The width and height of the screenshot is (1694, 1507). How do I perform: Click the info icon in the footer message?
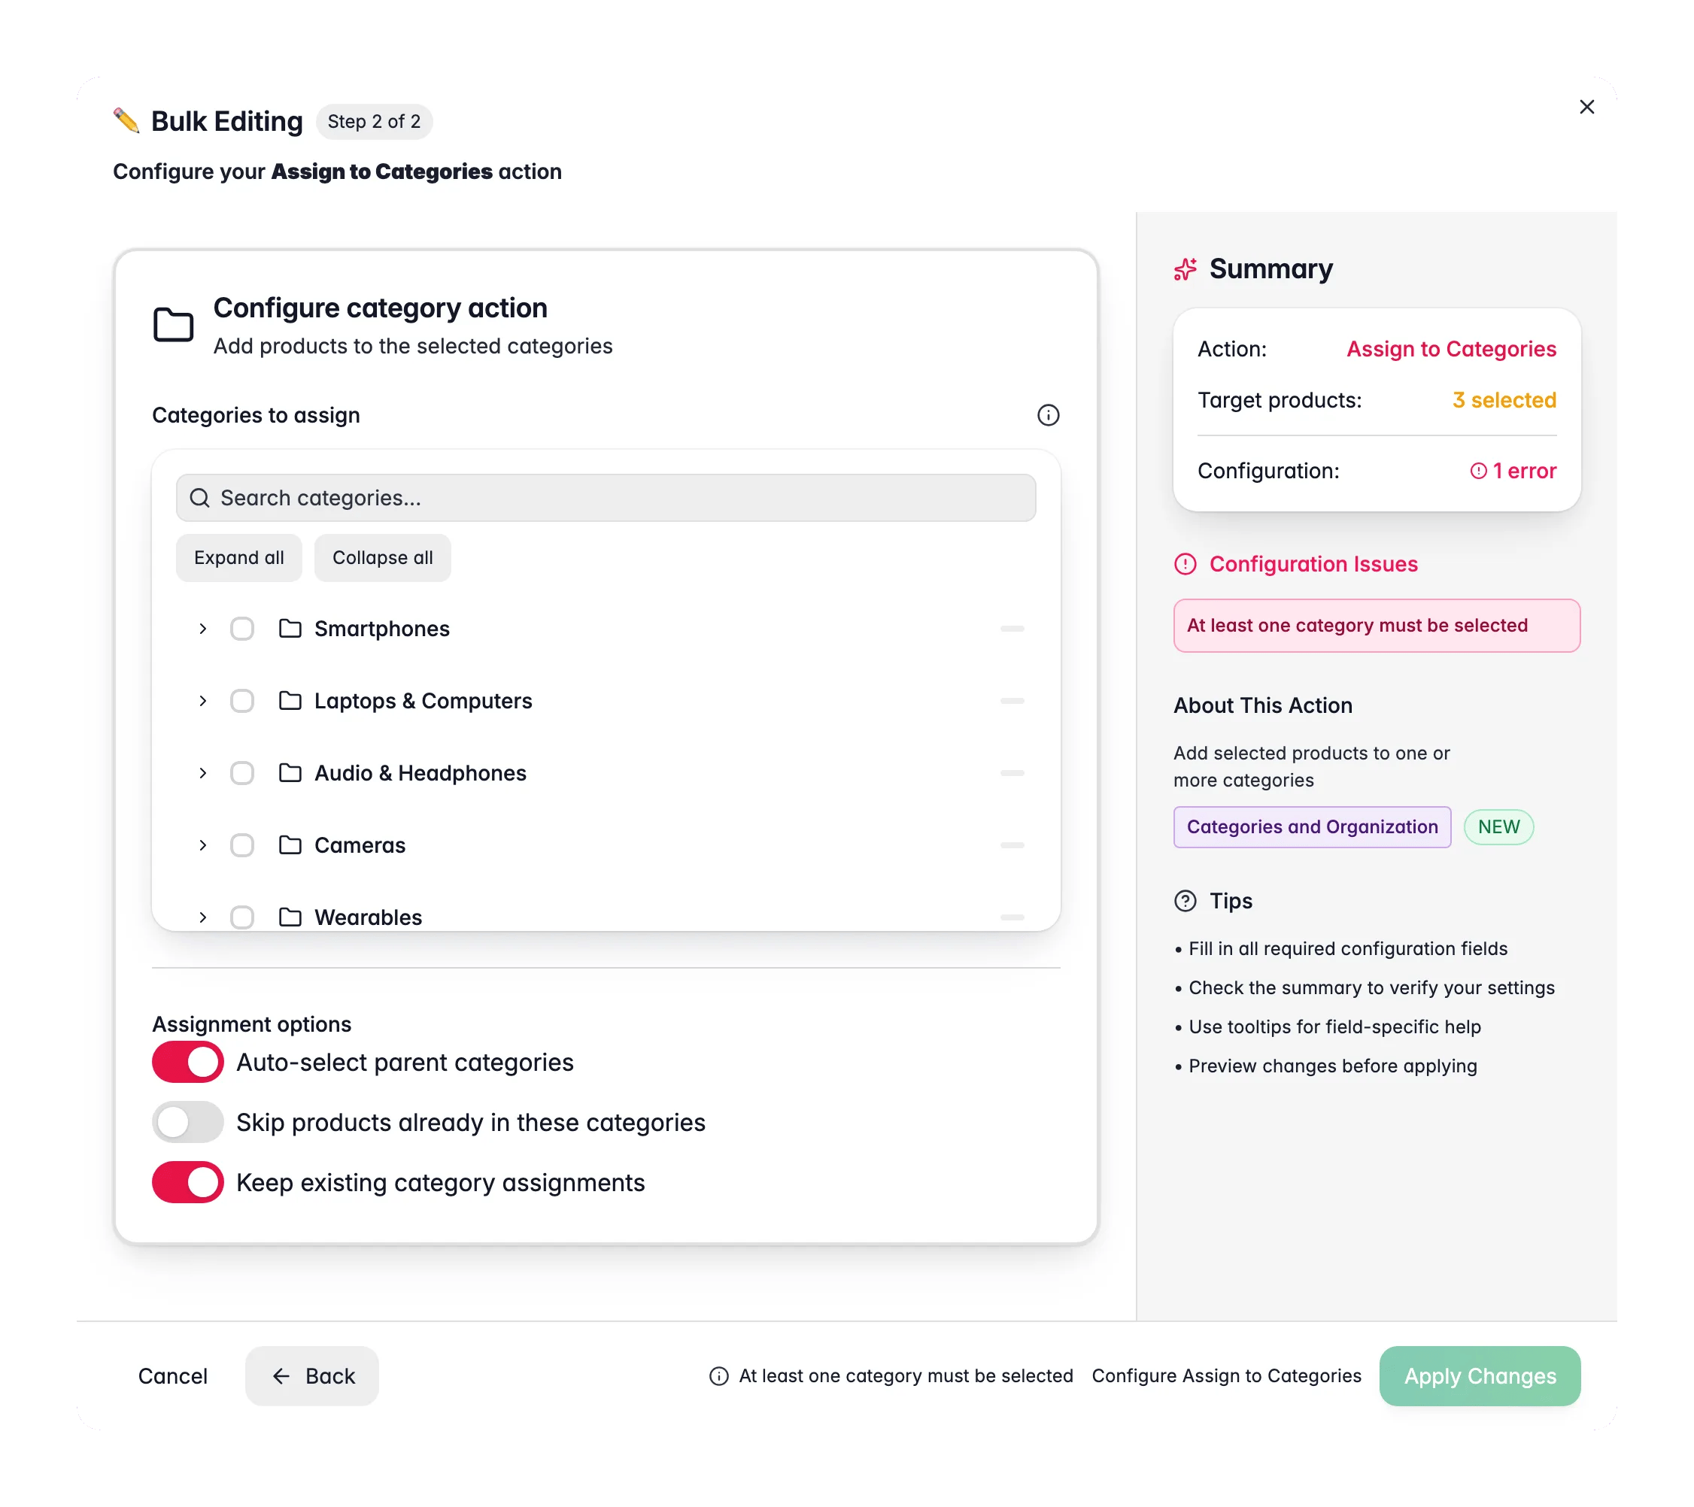[x=718, y=1376]
